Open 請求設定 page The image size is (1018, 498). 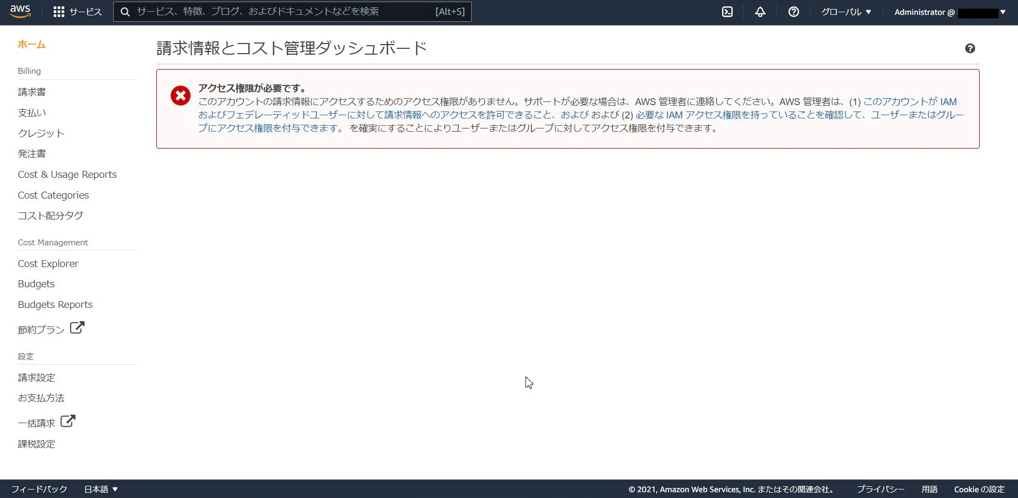coord(37,377)
